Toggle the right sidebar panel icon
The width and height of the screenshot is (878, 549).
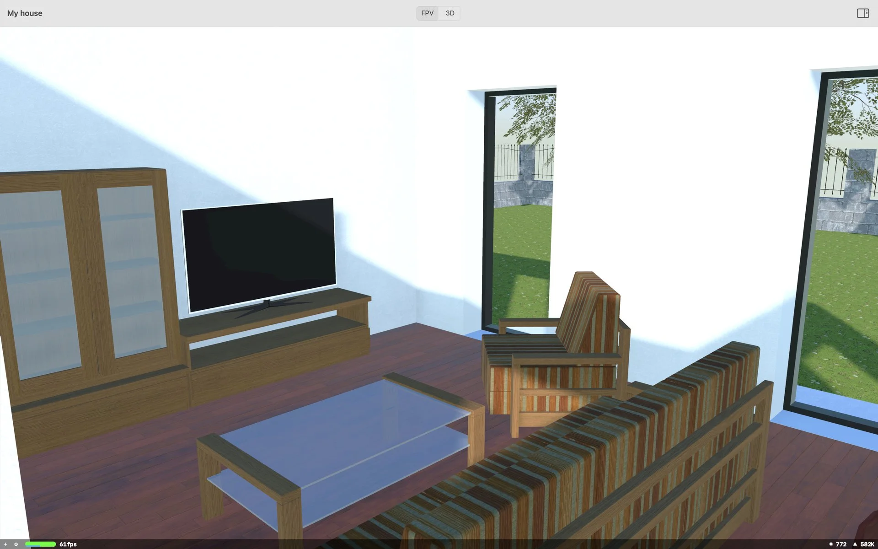(862, 13)
